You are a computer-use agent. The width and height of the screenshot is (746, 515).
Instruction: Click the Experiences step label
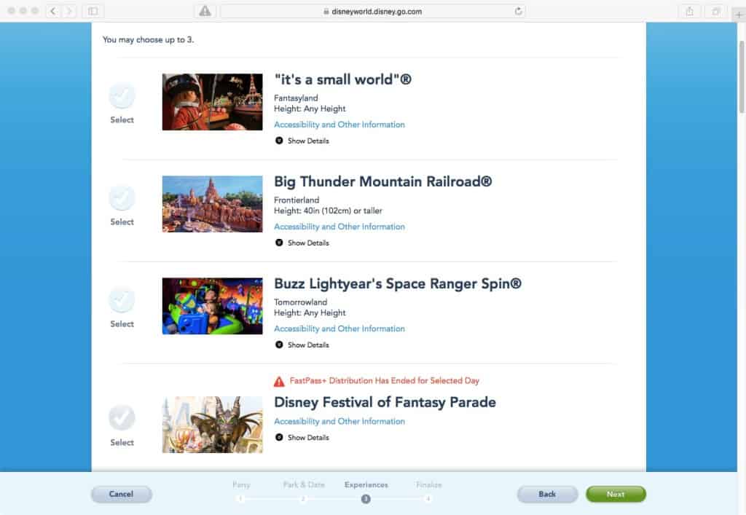[x=366, y=484]
